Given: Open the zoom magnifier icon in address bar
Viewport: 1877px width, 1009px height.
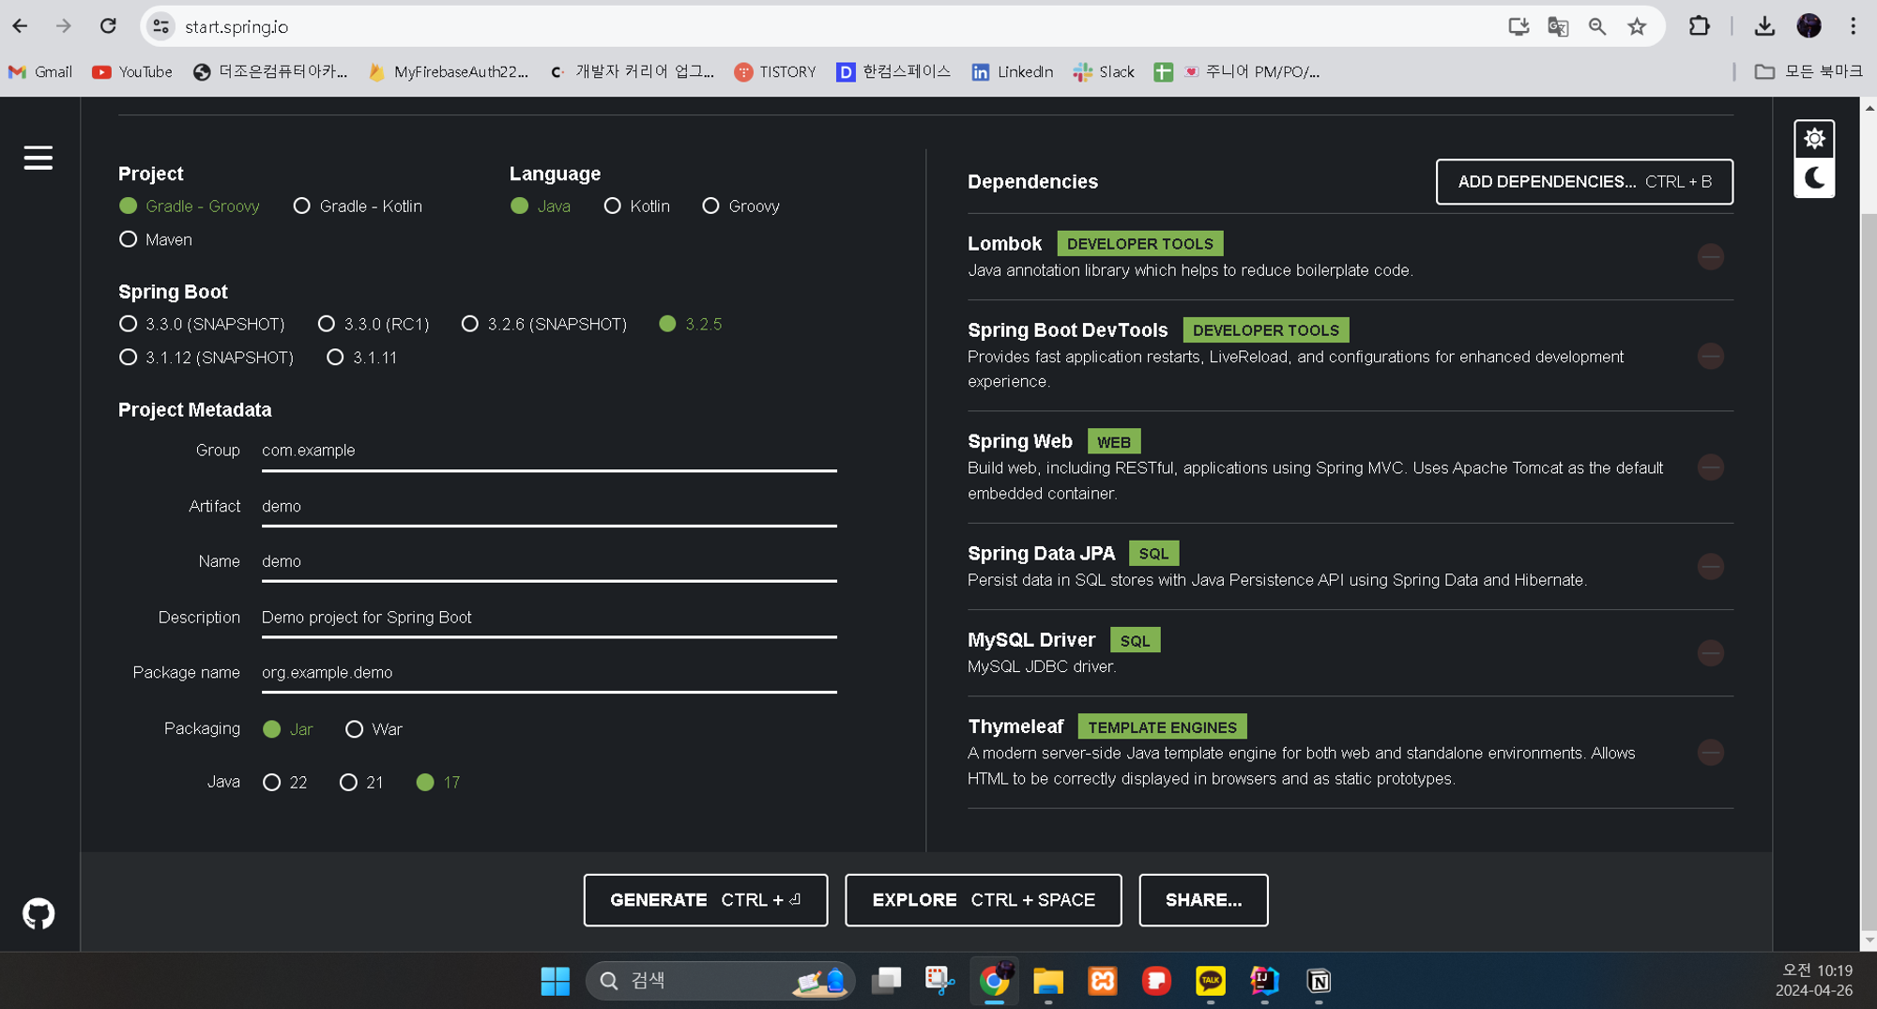Looking at the screenshot, I should (1597, 26).
